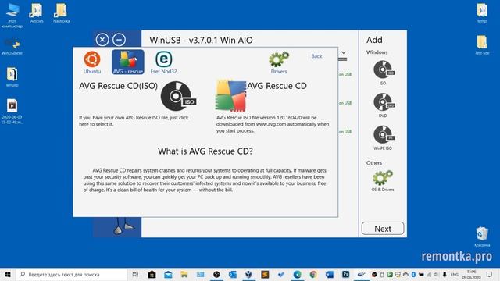Open the Корзина recycle bin
This screenshot has width=500, height=281.
tap(482, 237)
